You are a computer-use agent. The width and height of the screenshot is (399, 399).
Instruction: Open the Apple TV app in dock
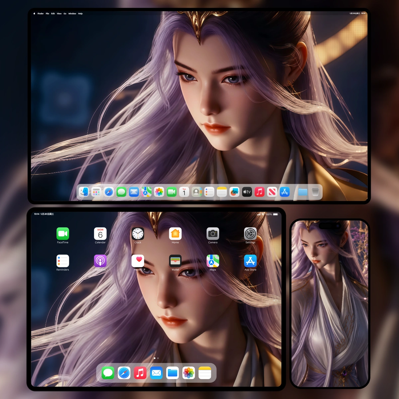(x=247, y=192)
